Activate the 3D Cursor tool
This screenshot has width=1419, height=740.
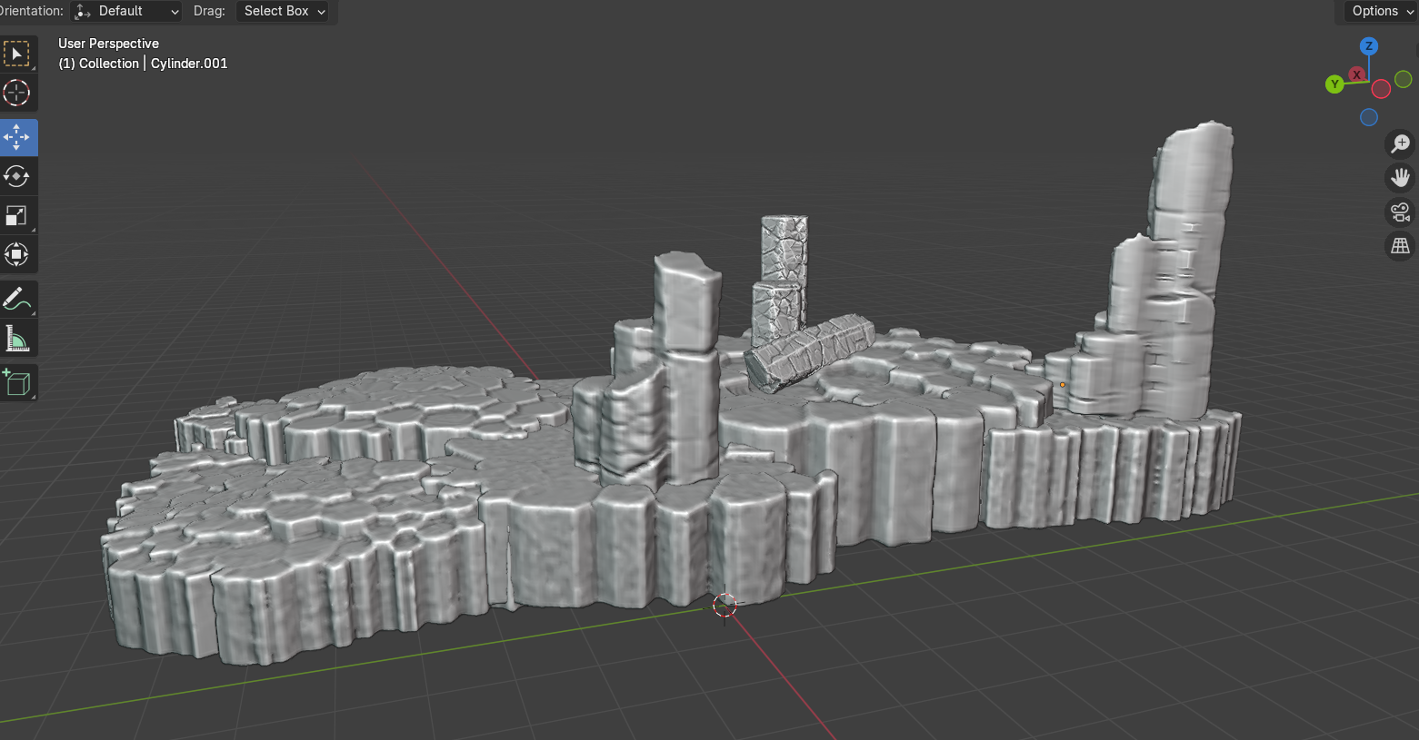click(x=17, y=93)
